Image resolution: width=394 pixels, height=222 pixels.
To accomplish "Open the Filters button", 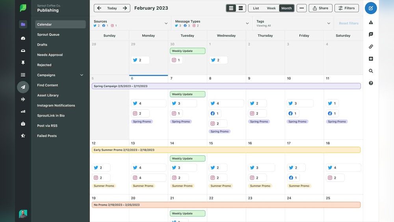I will [346, 8].
